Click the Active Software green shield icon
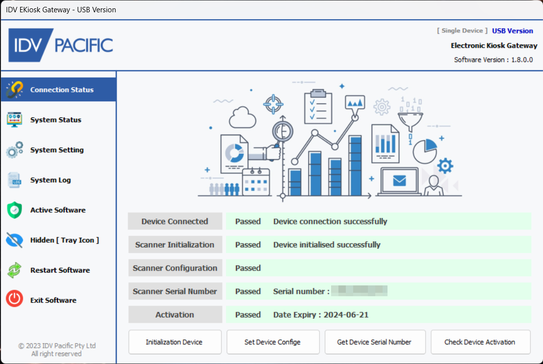 coord(15,210)
